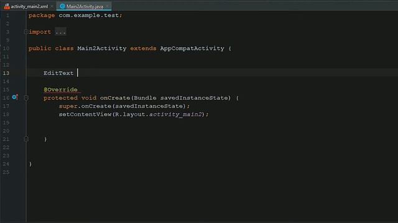This screenshot has height=223, width=398.
Task: Expand the folded import block
Action: pos(26,32)
